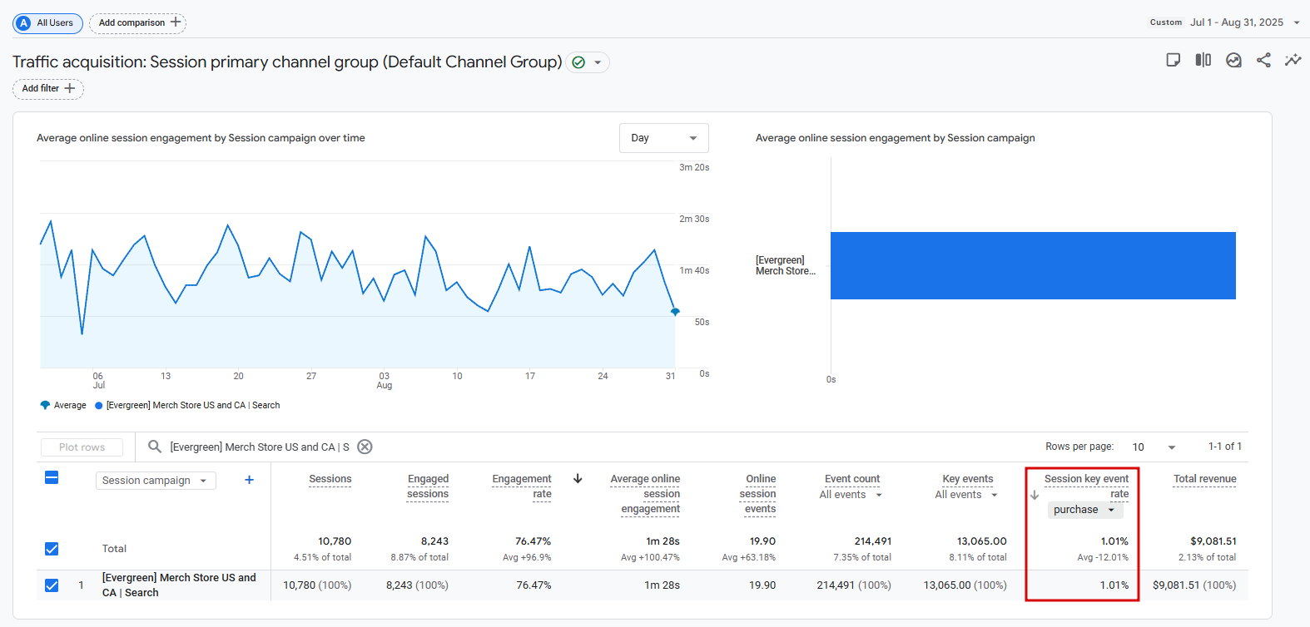Clear the campaign search filter
The image size is (1310, 627).
pyautogui.click(x=365, y=447)
